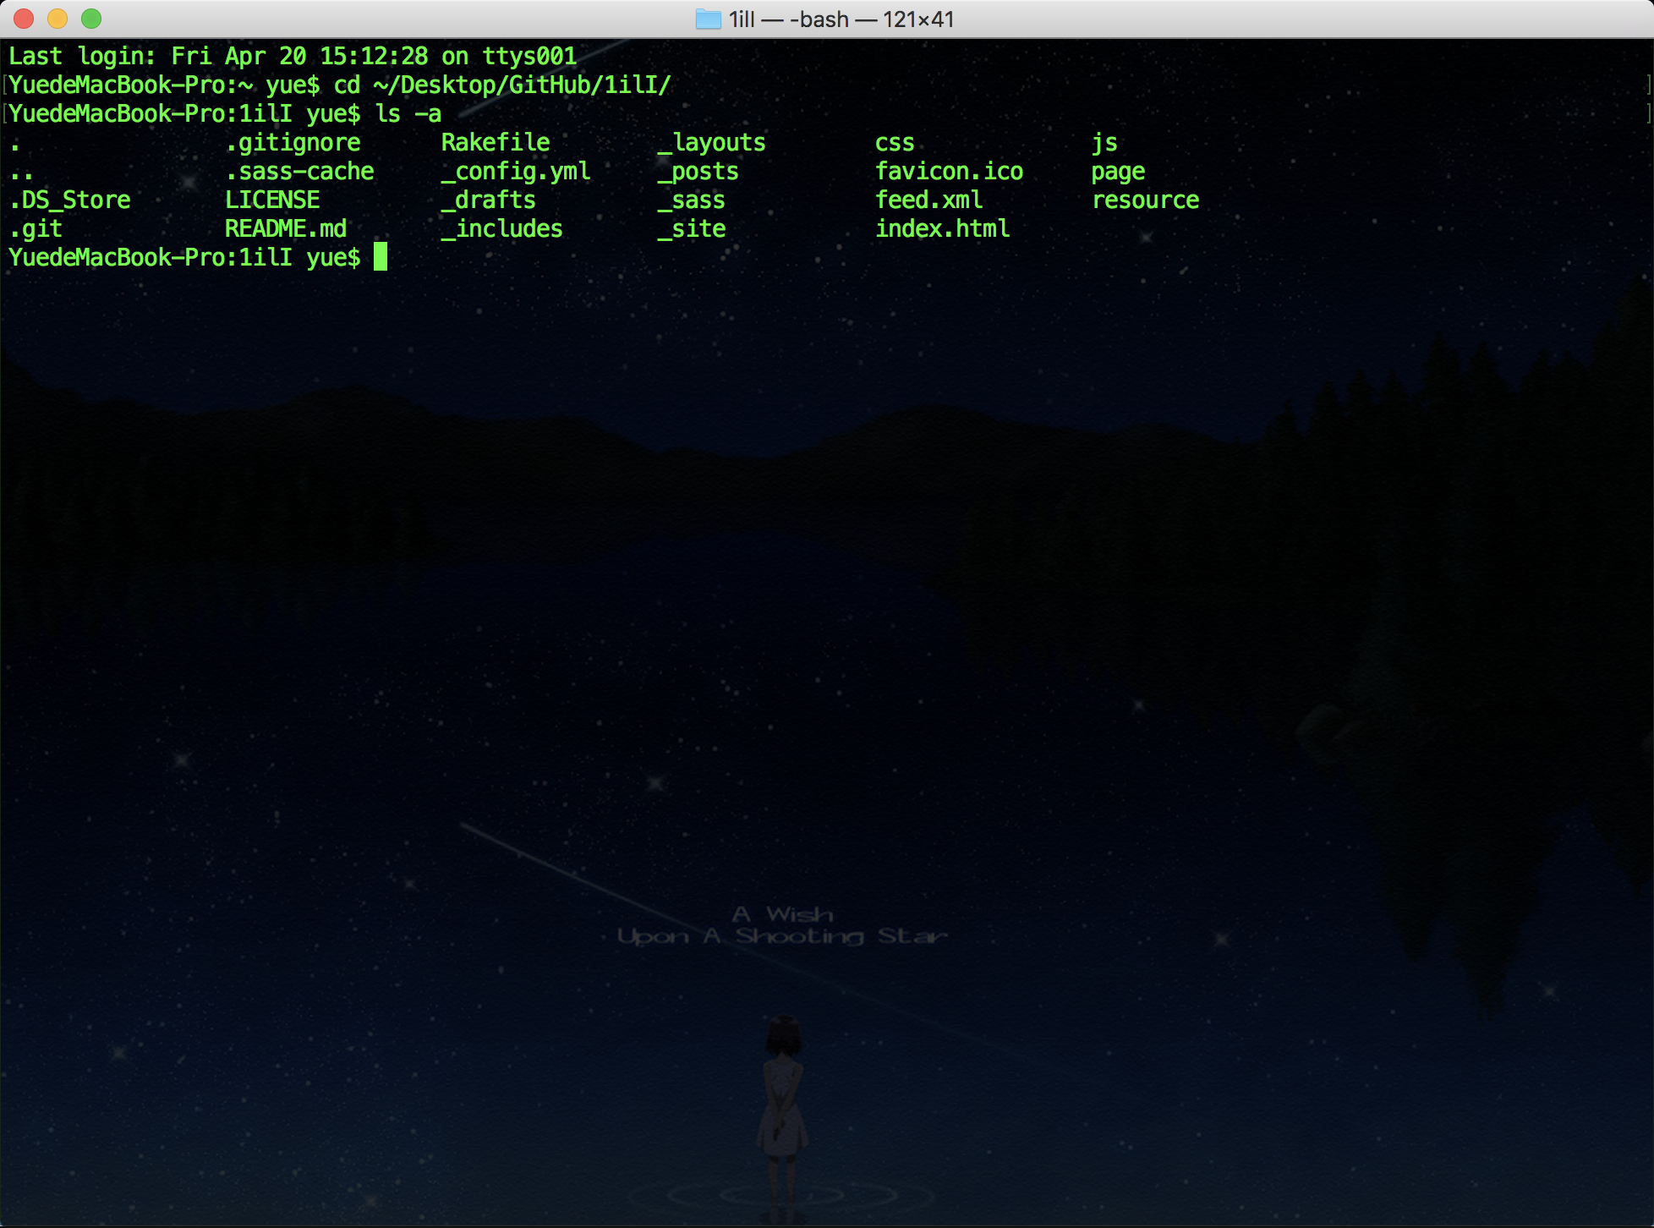Click the '.gitignore' entry in listing
Viewport: 1654px width, 1228px height.
pos(293,142)
